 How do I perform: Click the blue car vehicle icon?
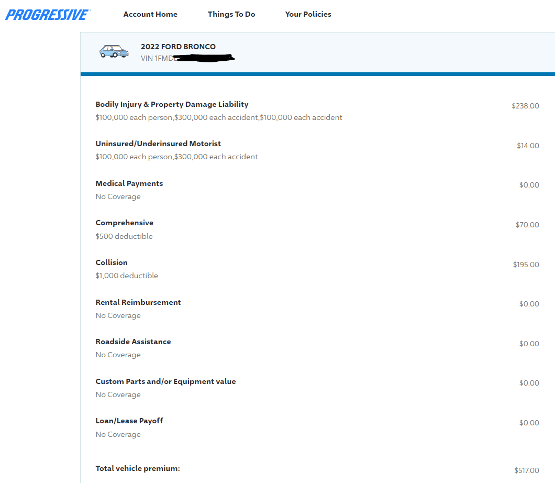tap(114, 52)
